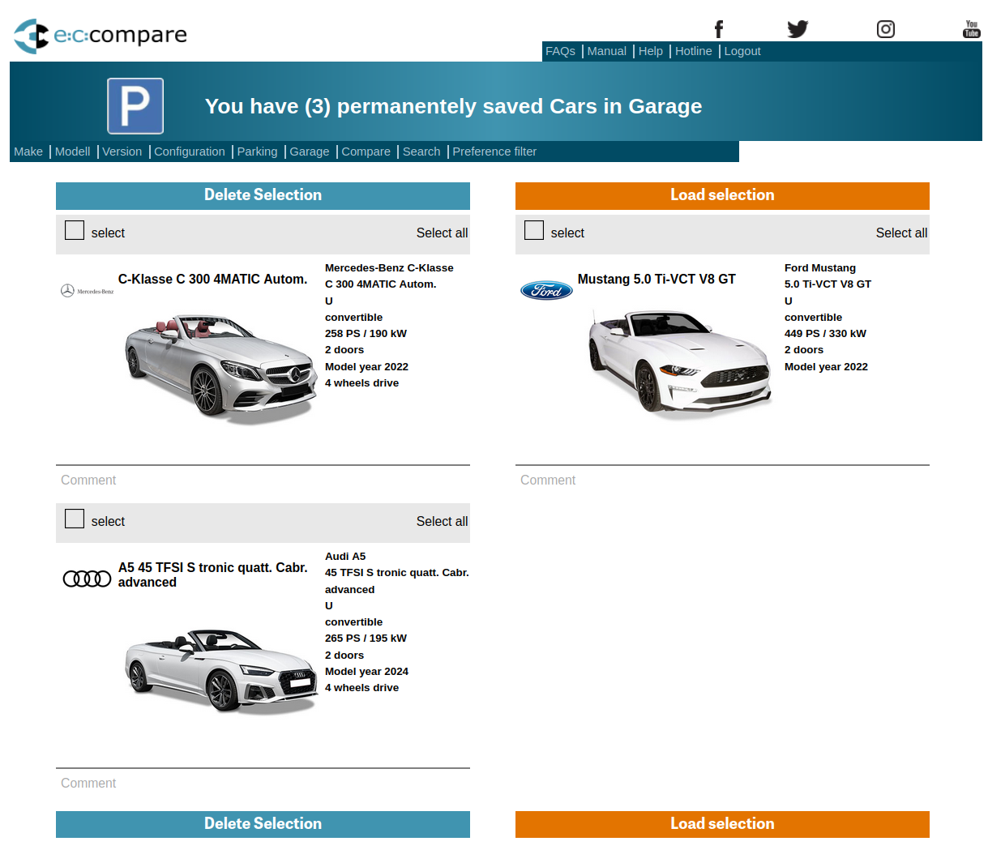Open the Manual link

tap(606, 51)
